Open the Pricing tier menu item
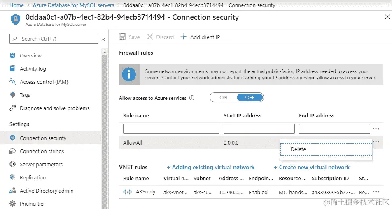The height and width of the screenshot is (209, 392). click(33, 204)
